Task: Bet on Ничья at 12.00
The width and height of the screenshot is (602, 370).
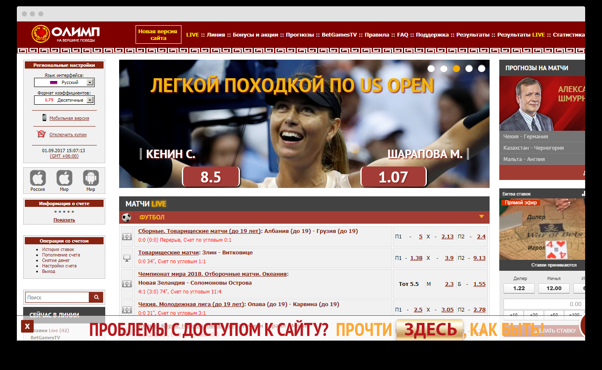Action: pyautogui.click(x=554, y=288)
